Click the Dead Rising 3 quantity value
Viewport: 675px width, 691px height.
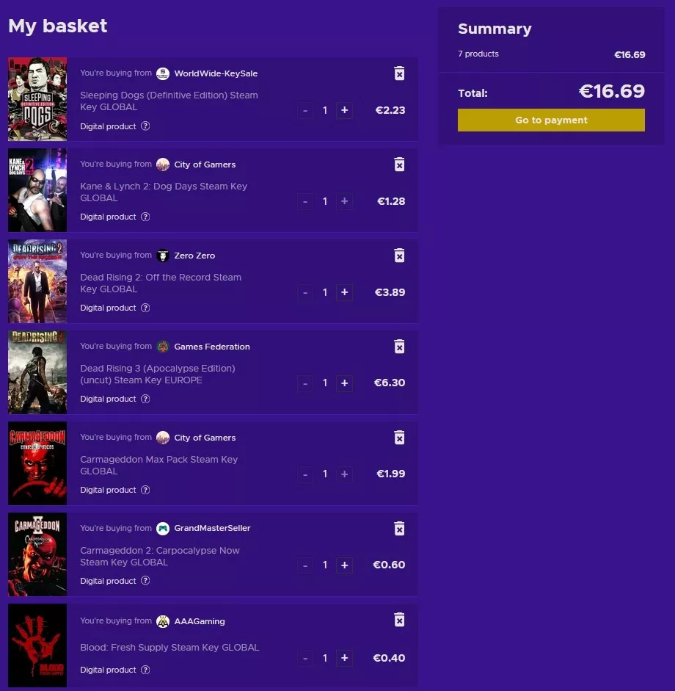325,383
